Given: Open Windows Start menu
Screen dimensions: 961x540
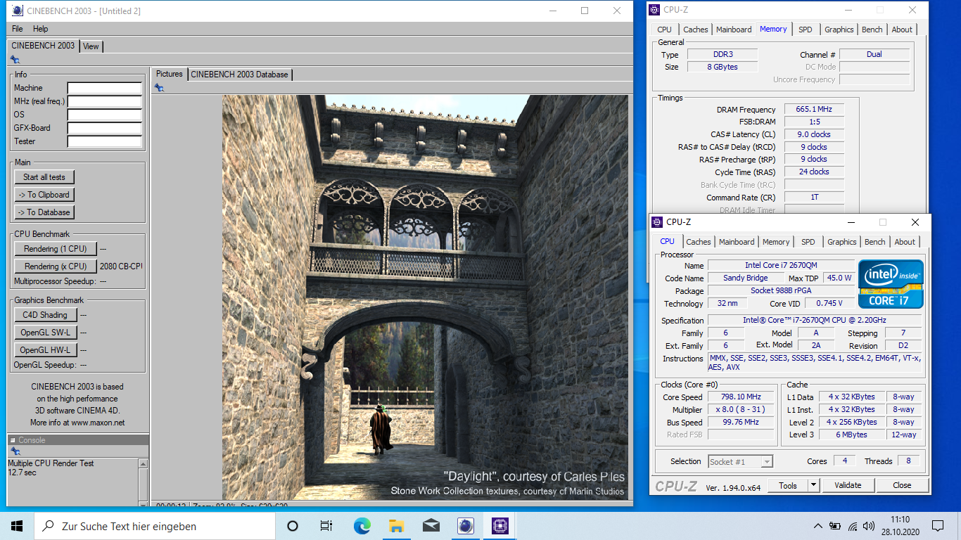Looking at the screenshot, I should pos(17,526).
